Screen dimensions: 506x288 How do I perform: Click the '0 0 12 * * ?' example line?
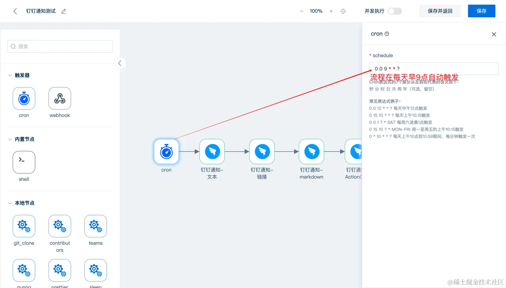tap(398, 108)
